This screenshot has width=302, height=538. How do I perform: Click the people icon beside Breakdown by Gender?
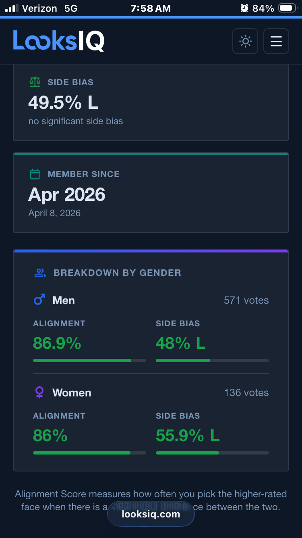[40, 273]
